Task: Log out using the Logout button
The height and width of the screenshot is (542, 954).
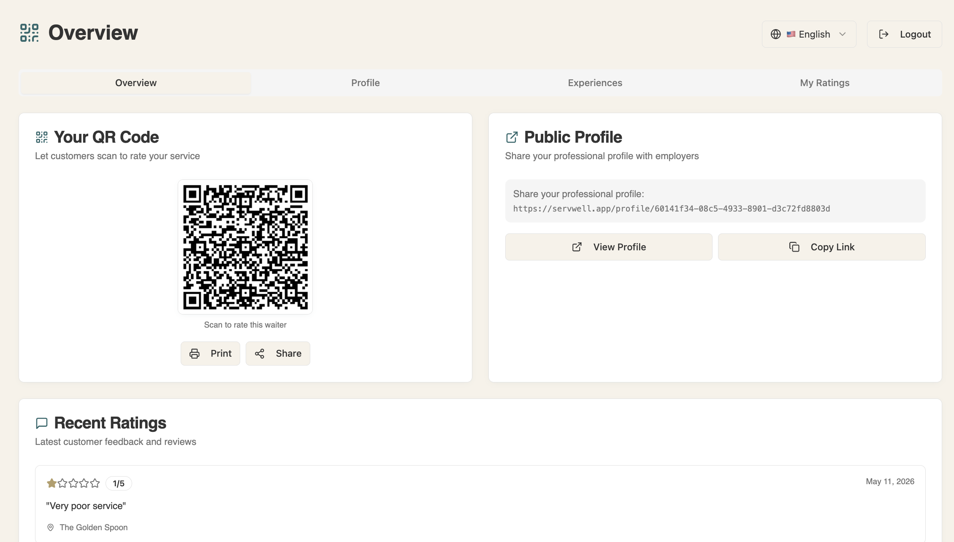Action: click(904, 34)
